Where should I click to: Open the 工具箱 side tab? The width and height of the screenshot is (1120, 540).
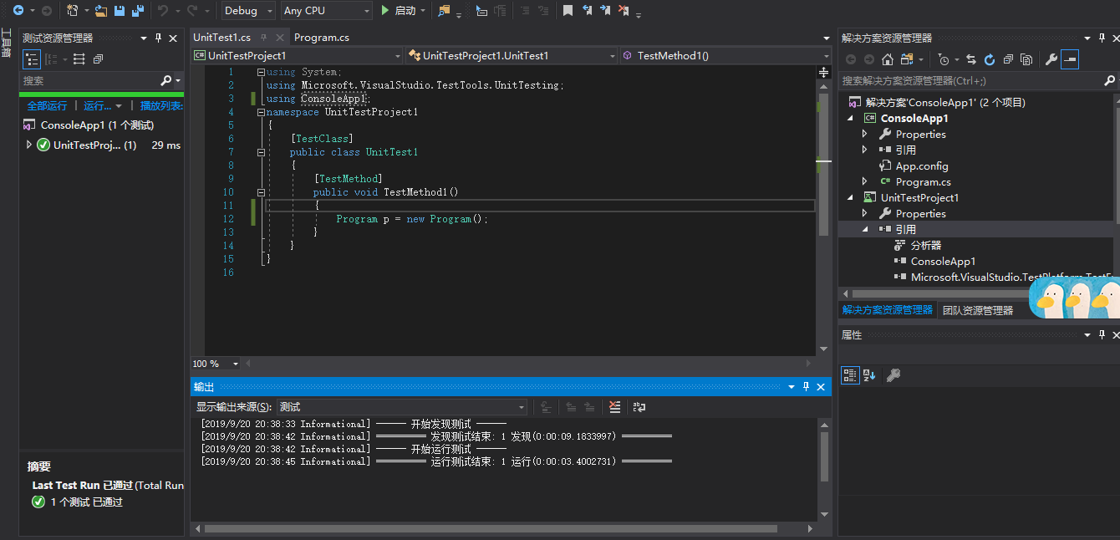(6, 43)
